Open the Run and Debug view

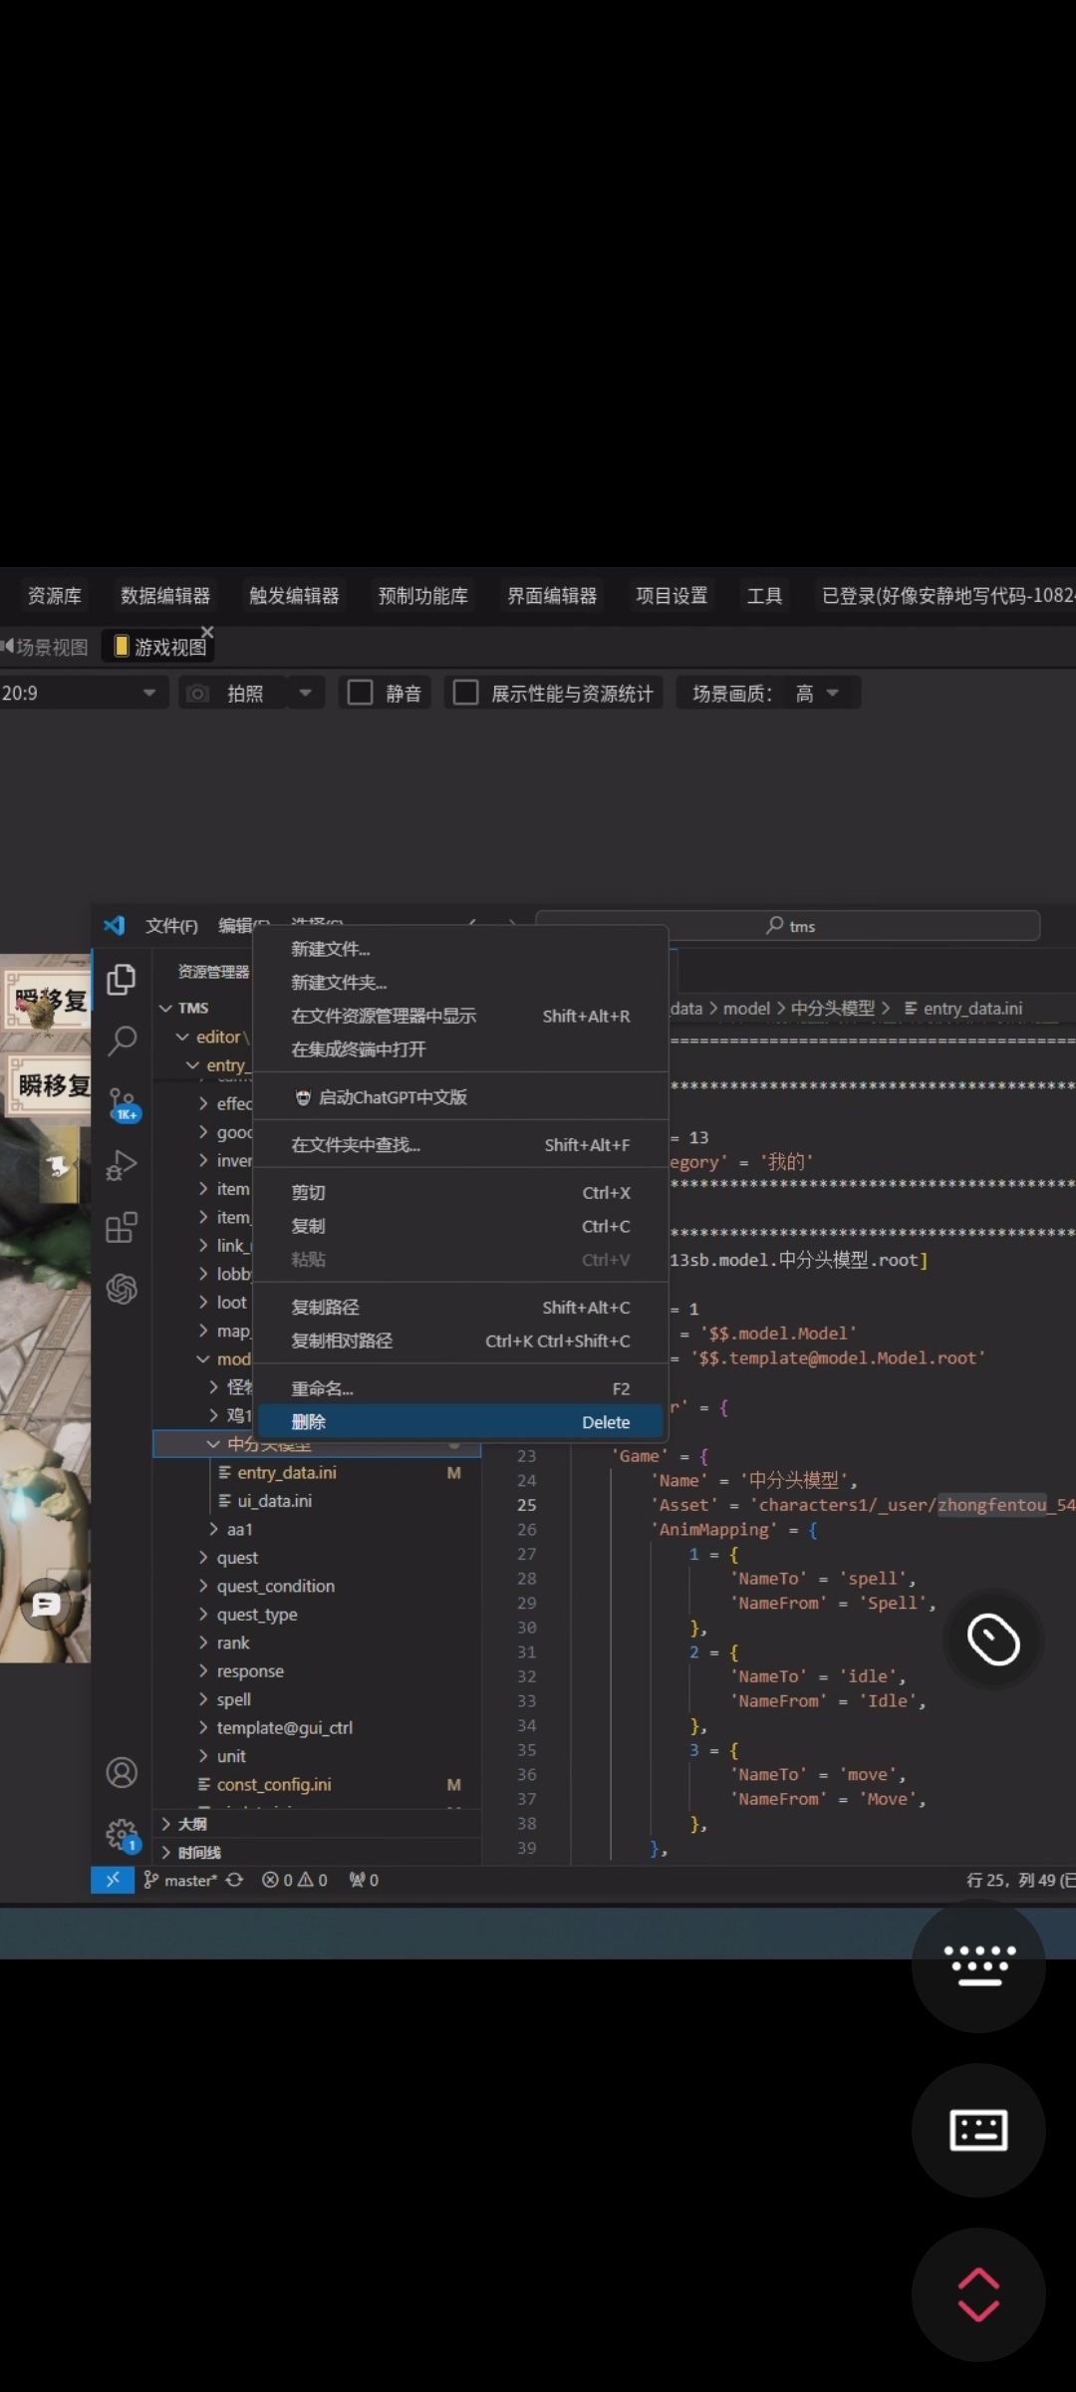click(x=122, y=1165)
